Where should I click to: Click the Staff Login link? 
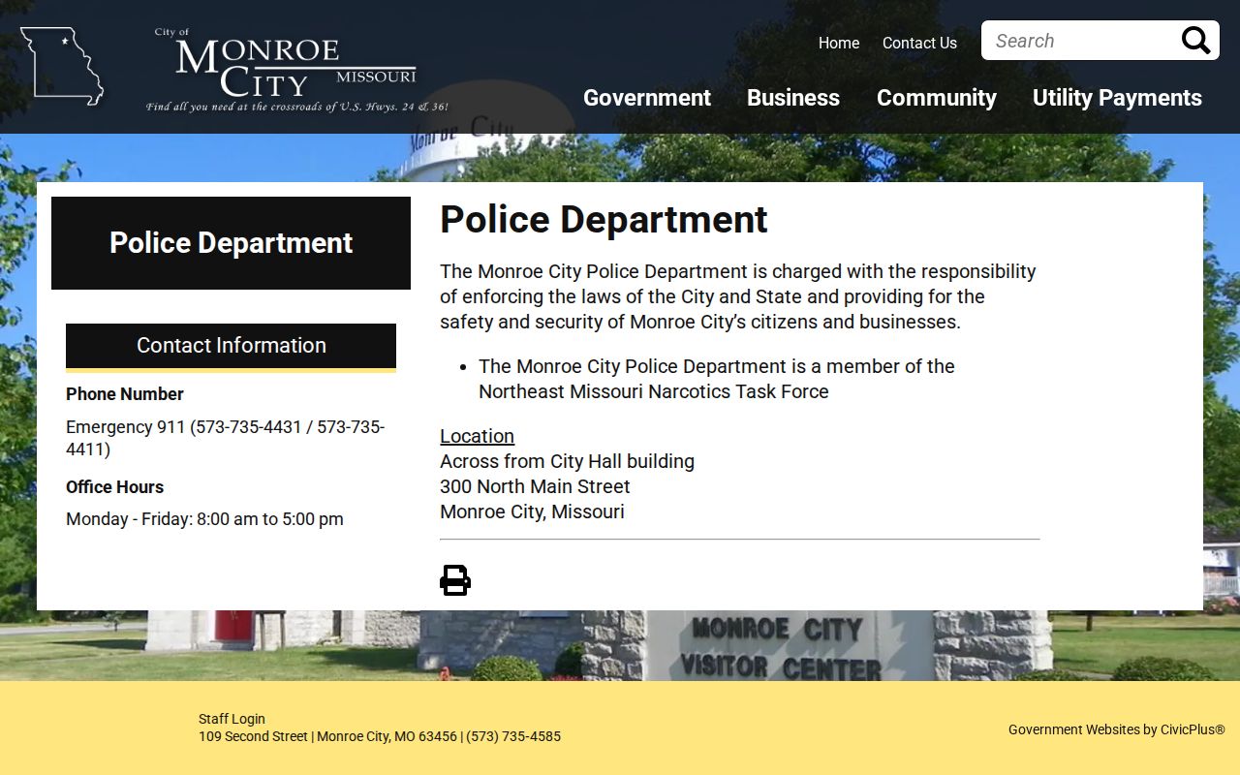(x=232, y=719)
